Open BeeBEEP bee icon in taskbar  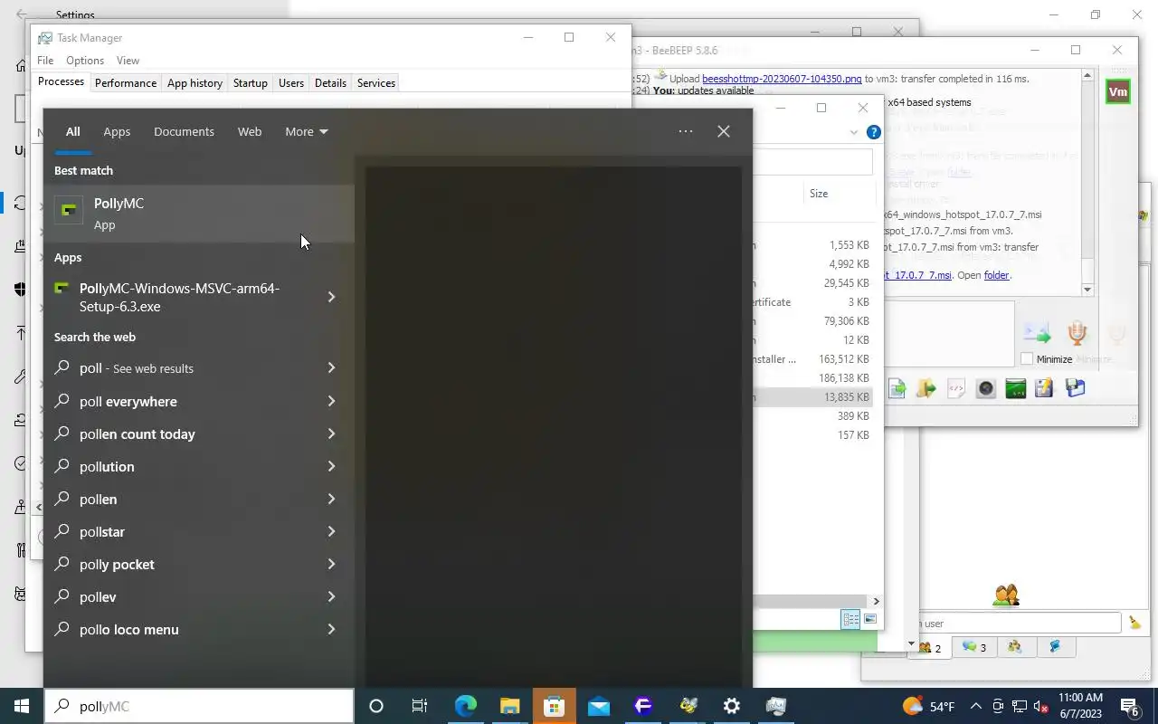click(x=688, y=706)
